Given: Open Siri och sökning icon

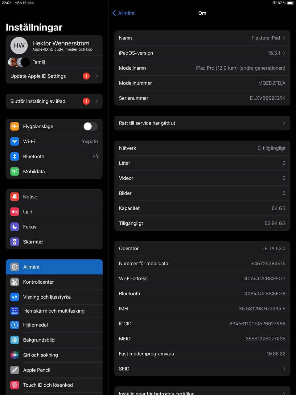Looking at the screenshot, I should (x=14, y=355).
